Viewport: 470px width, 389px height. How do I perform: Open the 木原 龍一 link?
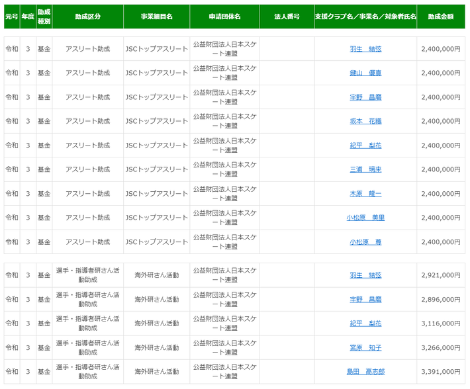coord(365,193)
